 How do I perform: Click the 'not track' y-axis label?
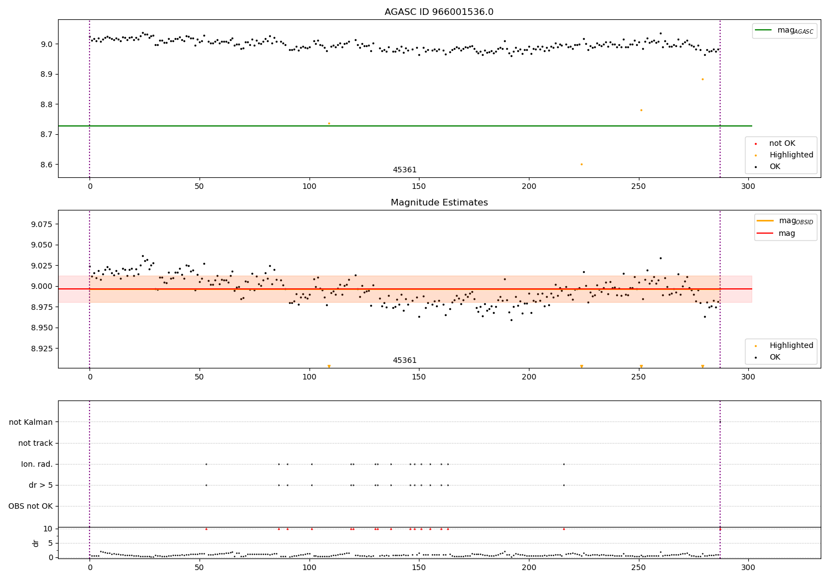point(35,444)
